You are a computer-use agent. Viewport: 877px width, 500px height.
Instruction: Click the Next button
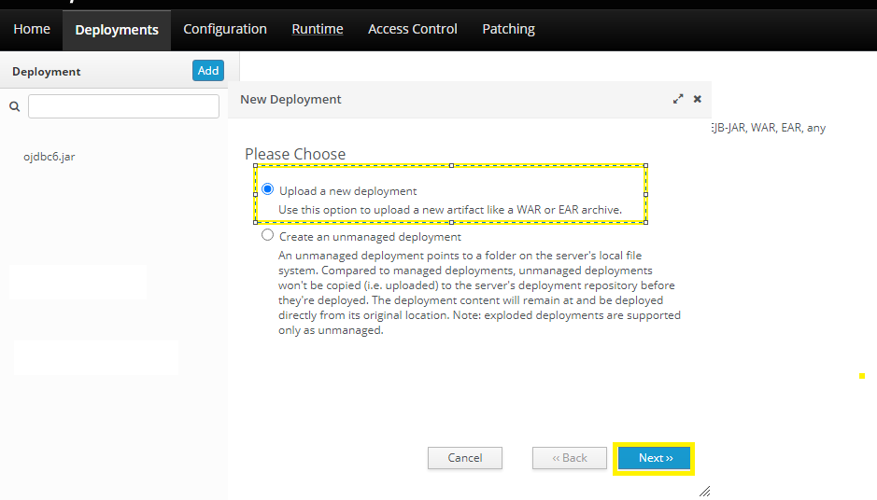tap(654, 458)
